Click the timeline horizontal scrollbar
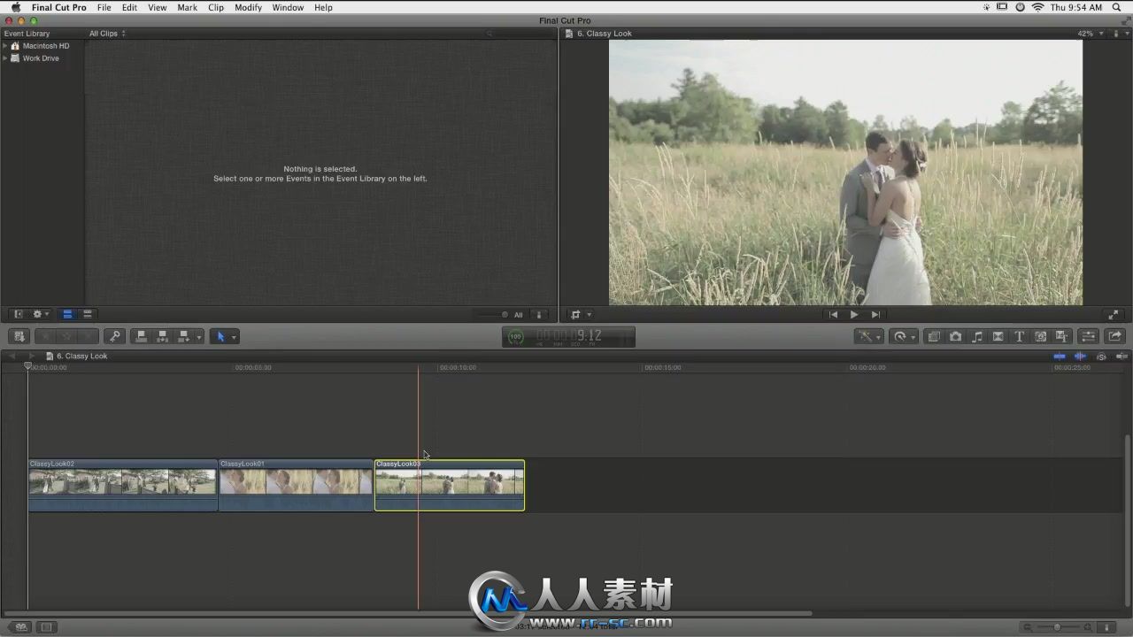 tap(407, 613)
